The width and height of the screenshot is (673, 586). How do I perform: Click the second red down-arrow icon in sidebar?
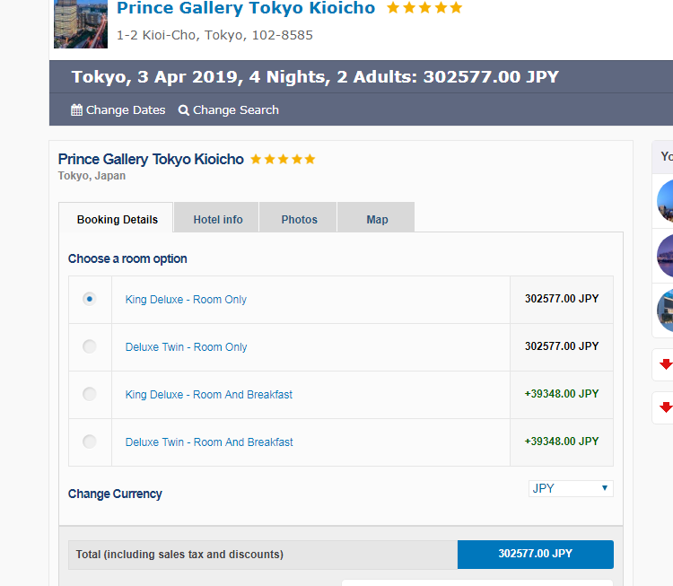(x=667, y=407)
